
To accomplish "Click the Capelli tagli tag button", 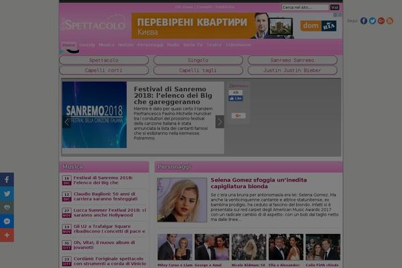I will click(198, 70).
